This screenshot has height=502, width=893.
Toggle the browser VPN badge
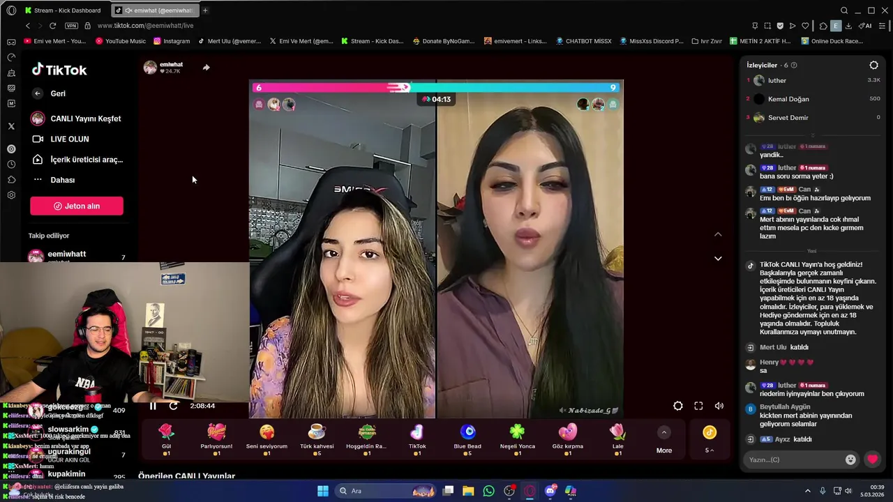tap(71, 25)
